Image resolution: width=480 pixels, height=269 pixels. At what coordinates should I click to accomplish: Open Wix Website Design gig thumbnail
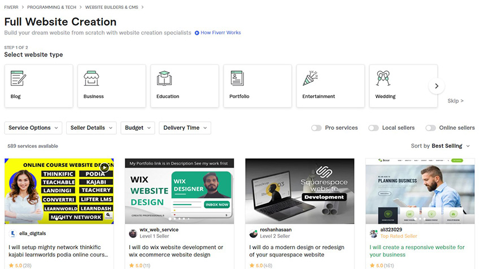180,191
